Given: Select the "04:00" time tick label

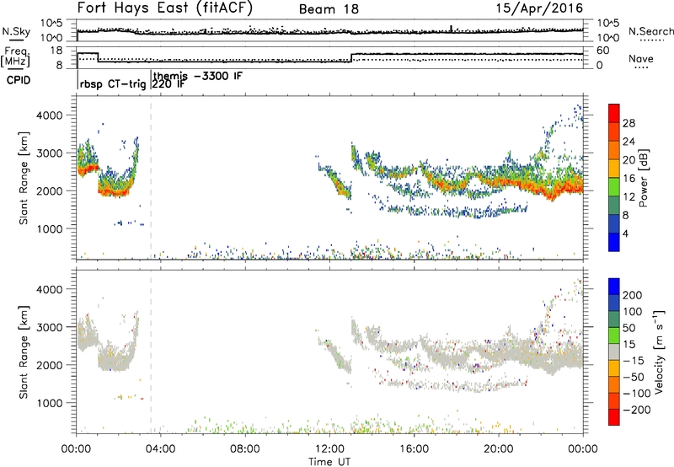Looking at the screenshot, I should (160, 449).
